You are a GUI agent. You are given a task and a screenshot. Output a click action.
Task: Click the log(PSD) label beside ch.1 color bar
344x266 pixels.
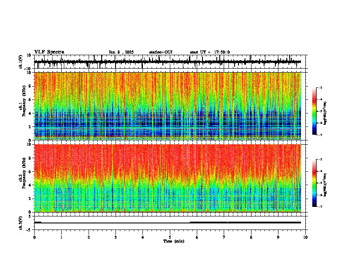pos(325,113)
